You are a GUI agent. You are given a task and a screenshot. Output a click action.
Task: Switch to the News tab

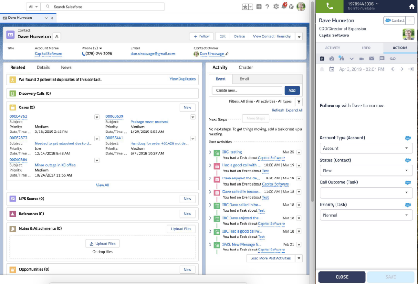66,67
